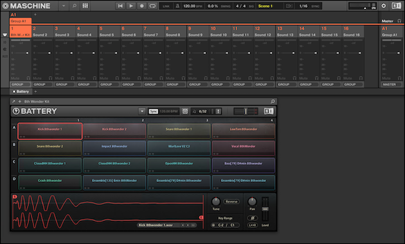Open the MASTER output dropdown on Group A1 strip
The width and height of the screenshot is (405, 244).
point(392,85)
